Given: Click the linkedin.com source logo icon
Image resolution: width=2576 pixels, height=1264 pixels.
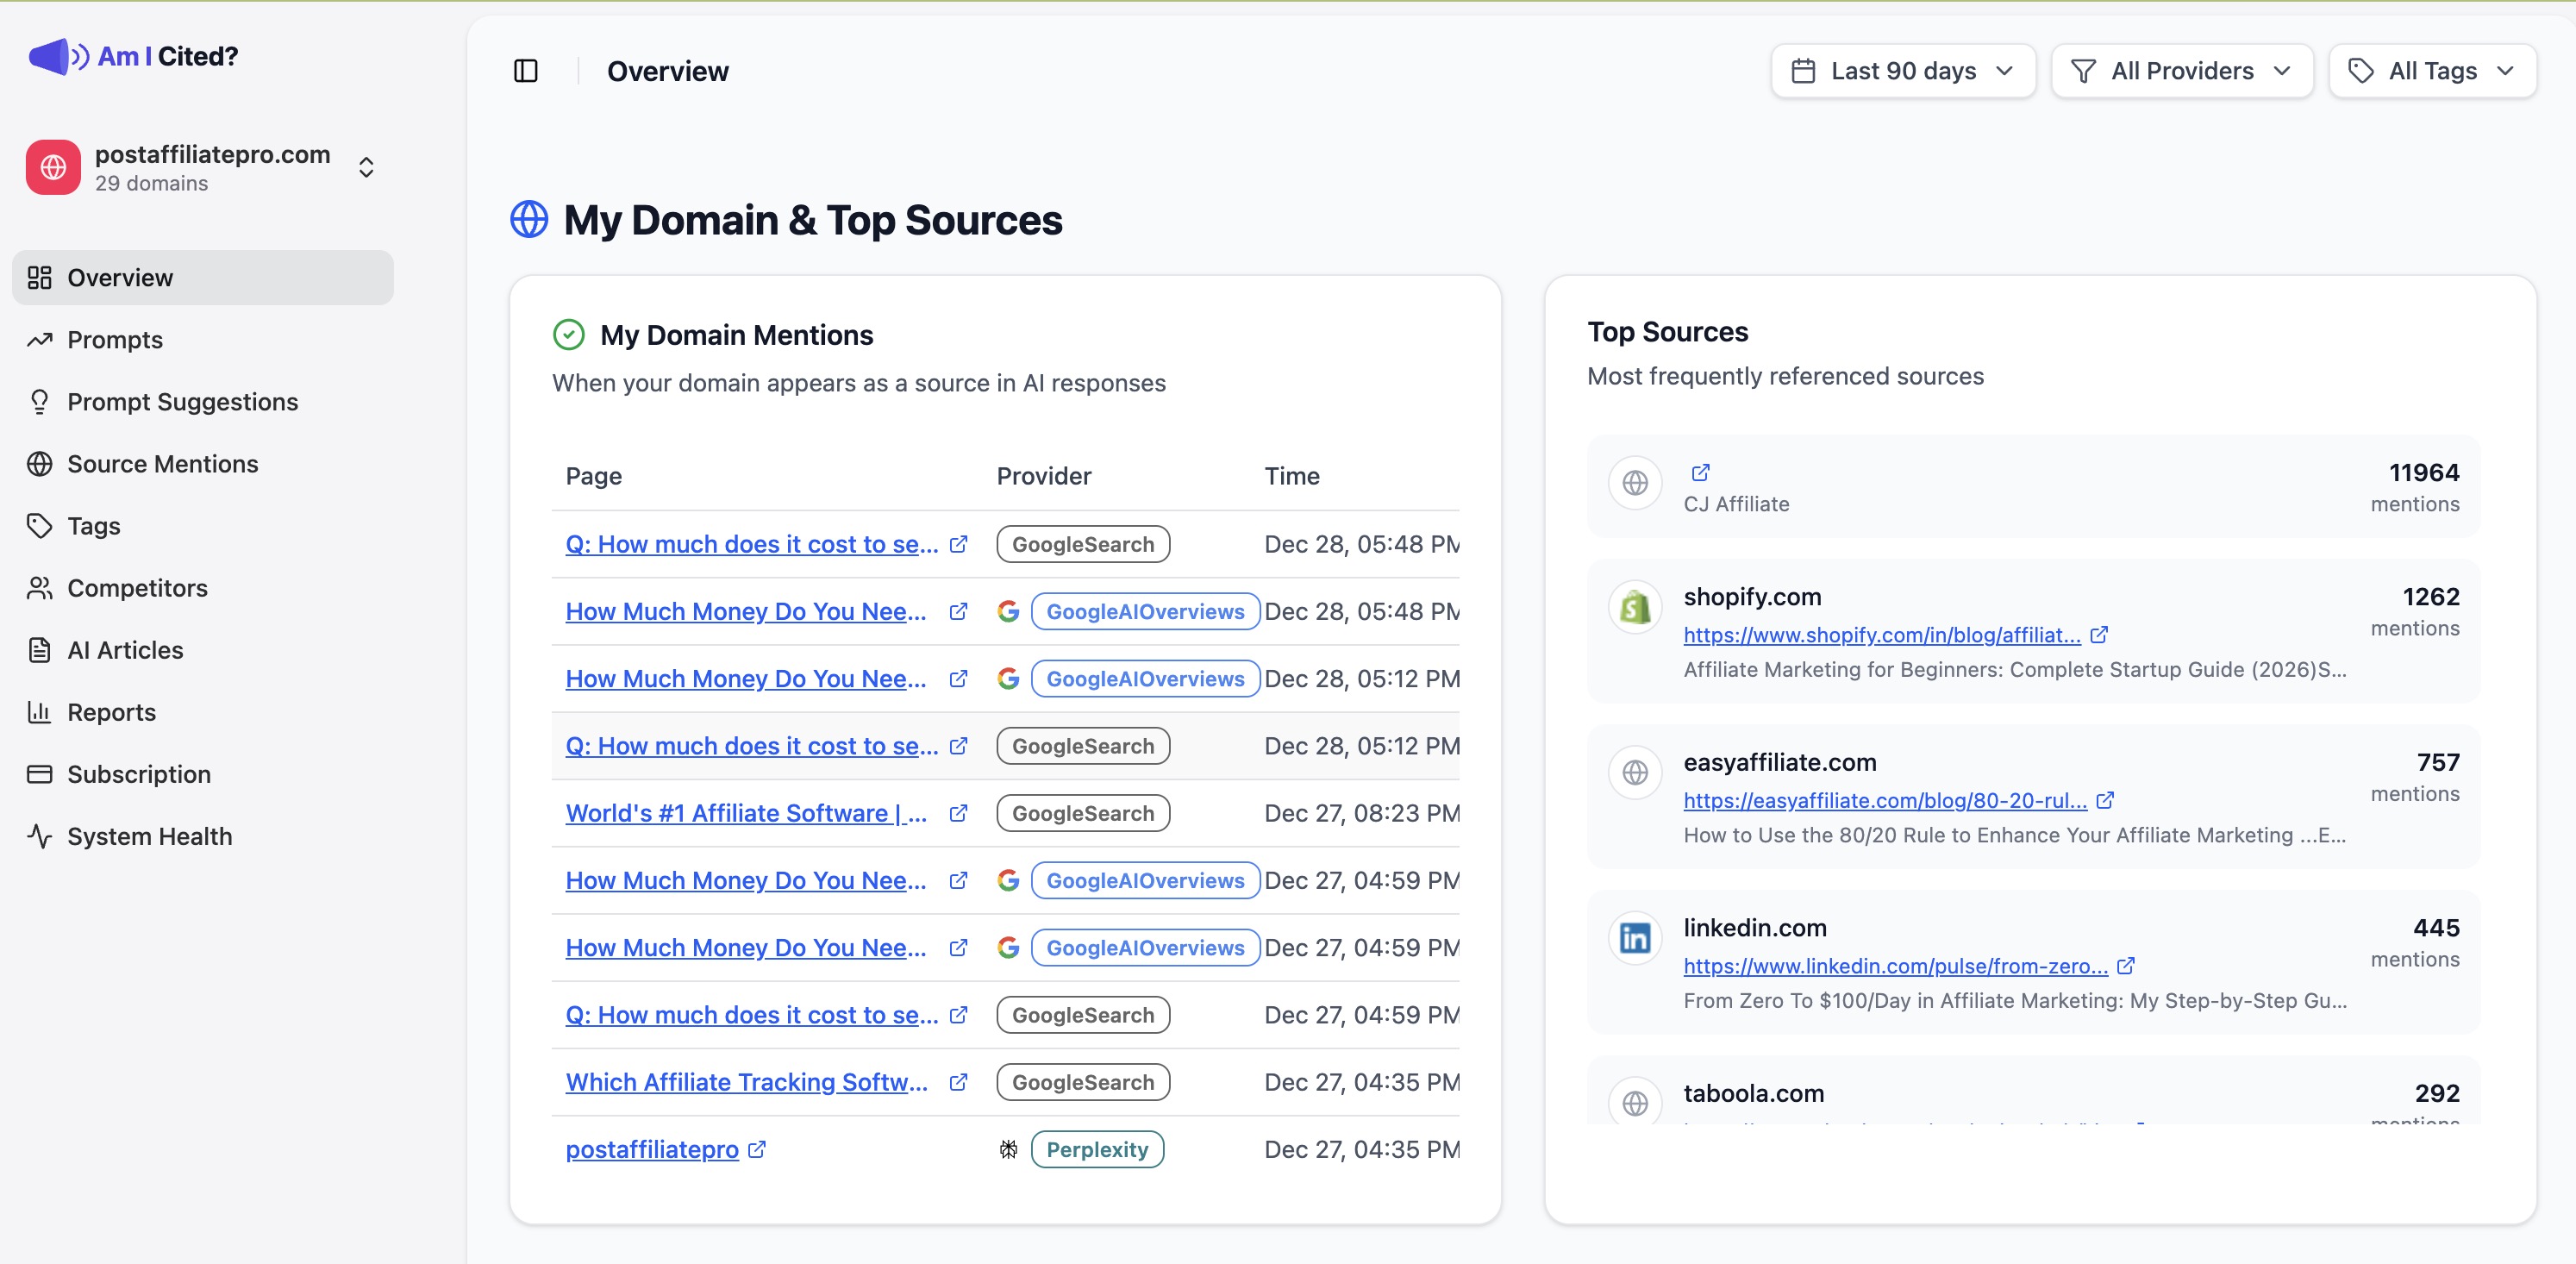Looking at the screenshot, I should click(x=1635, y=938).
